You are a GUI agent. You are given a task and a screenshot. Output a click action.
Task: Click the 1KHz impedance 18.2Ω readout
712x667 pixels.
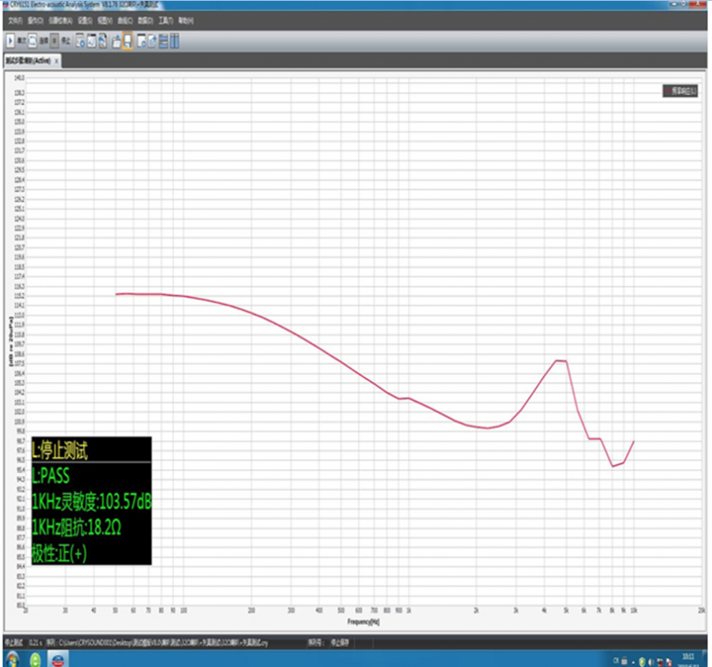[x=76, y=528]
